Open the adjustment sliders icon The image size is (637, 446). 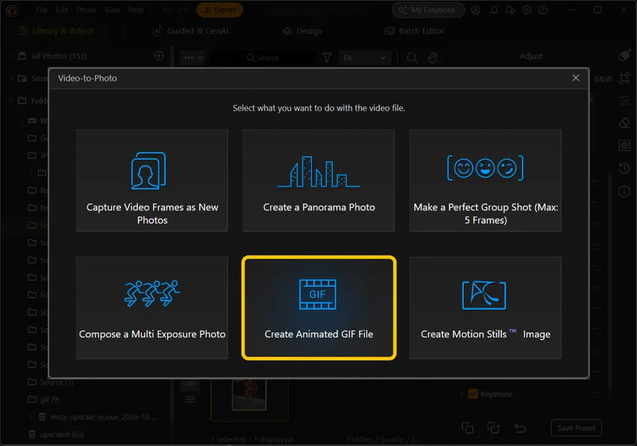point(624,100)
